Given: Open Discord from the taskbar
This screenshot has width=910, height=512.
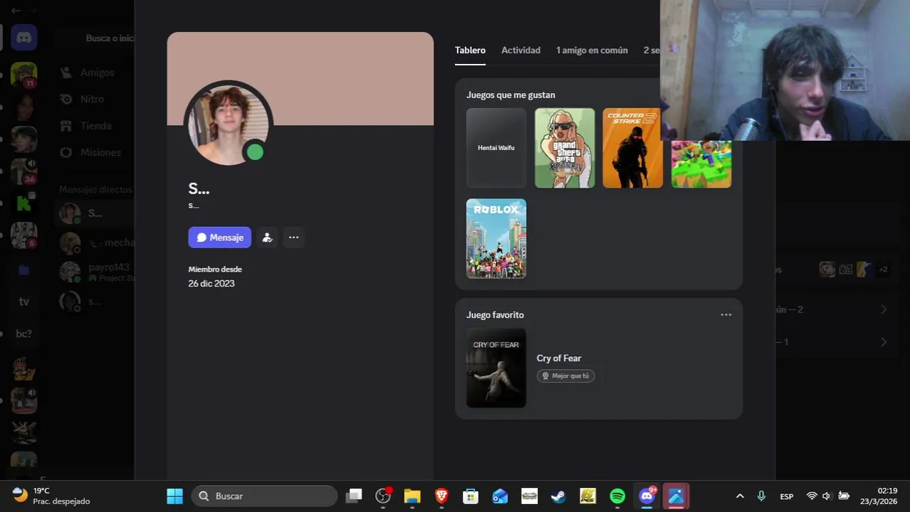Looking at the screenshot, I should (647, 496).
